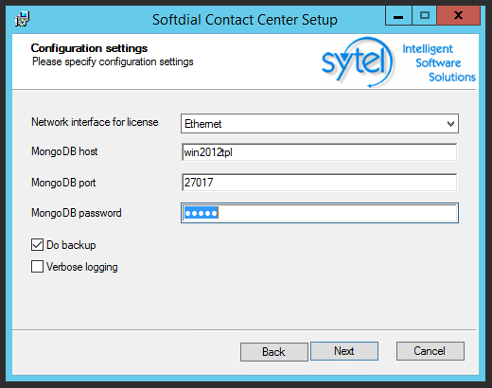The image size is (492, 388).
Task: Close the setup window with X
Action: (459, 16)
